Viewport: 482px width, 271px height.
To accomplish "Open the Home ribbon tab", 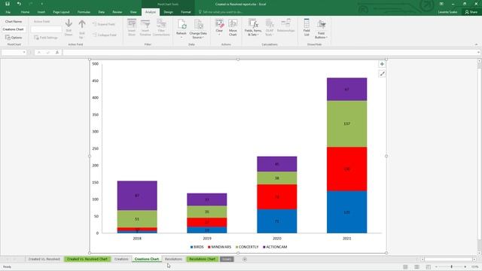I will [x=25, y=12].
